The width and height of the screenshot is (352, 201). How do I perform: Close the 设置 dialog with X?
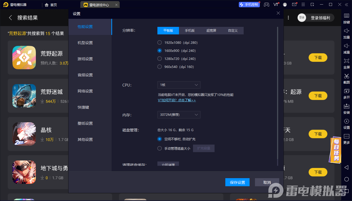tap(278, 13)
